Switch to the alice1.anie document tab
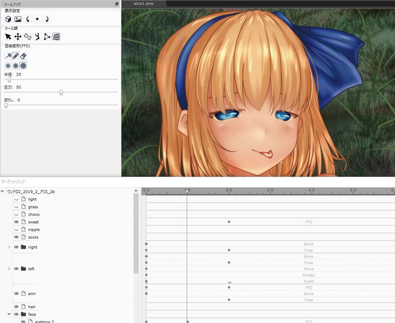 pos(143,3)
